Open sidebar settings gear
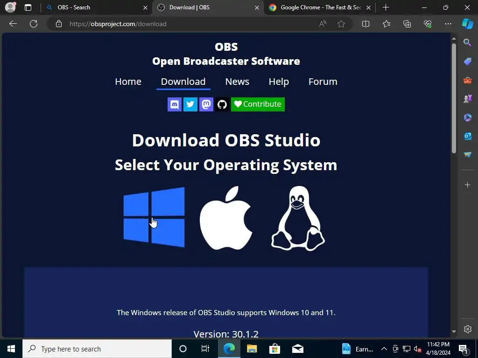 tap(467, 329)
